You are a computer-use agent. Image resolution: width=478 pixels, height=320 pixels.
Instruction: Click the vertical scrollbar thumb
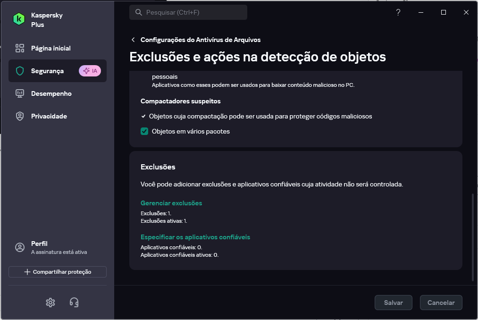click(x=472, y=237)
